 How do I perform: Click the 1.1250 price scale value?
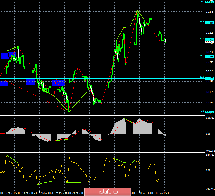click(x=210, y=52)
